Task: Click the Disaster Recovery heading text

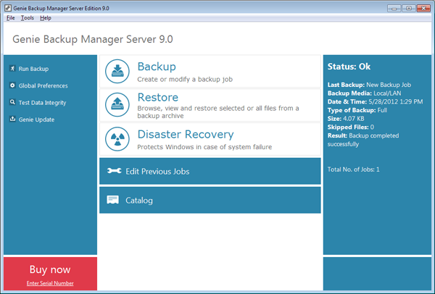Action: pos(185,134)
